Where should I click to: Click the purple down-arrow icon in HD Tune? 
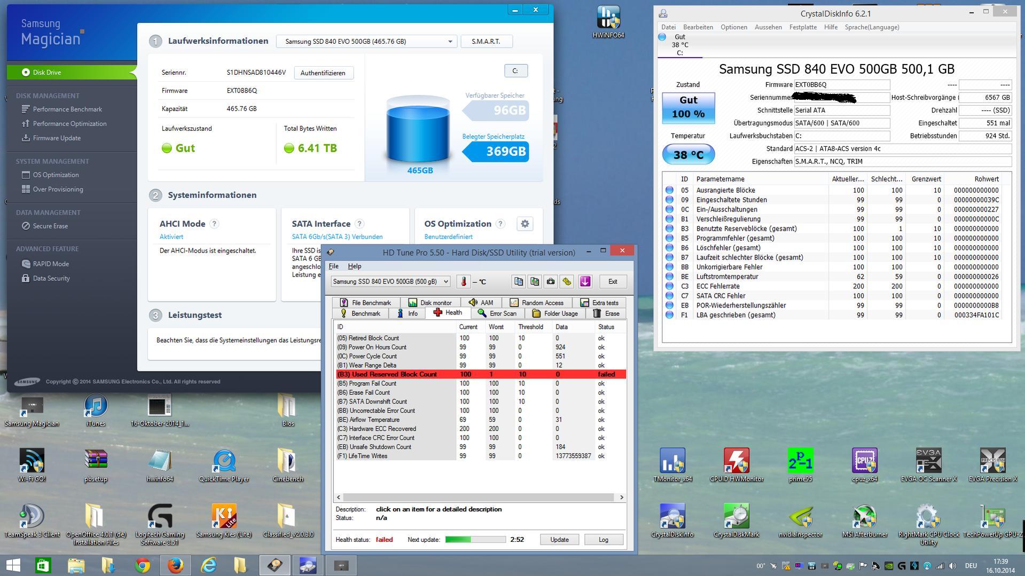[585, 281]
